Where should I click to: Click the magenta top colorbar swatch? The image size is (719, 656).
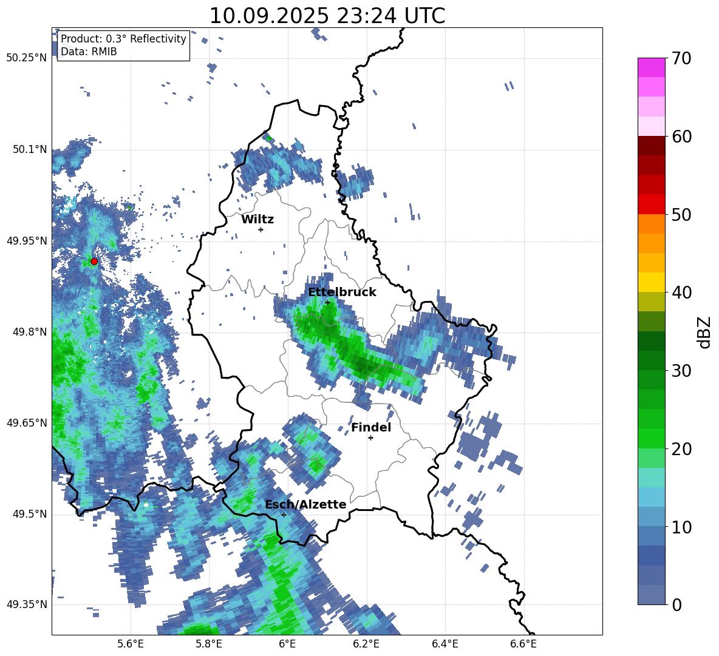point(651,67)
